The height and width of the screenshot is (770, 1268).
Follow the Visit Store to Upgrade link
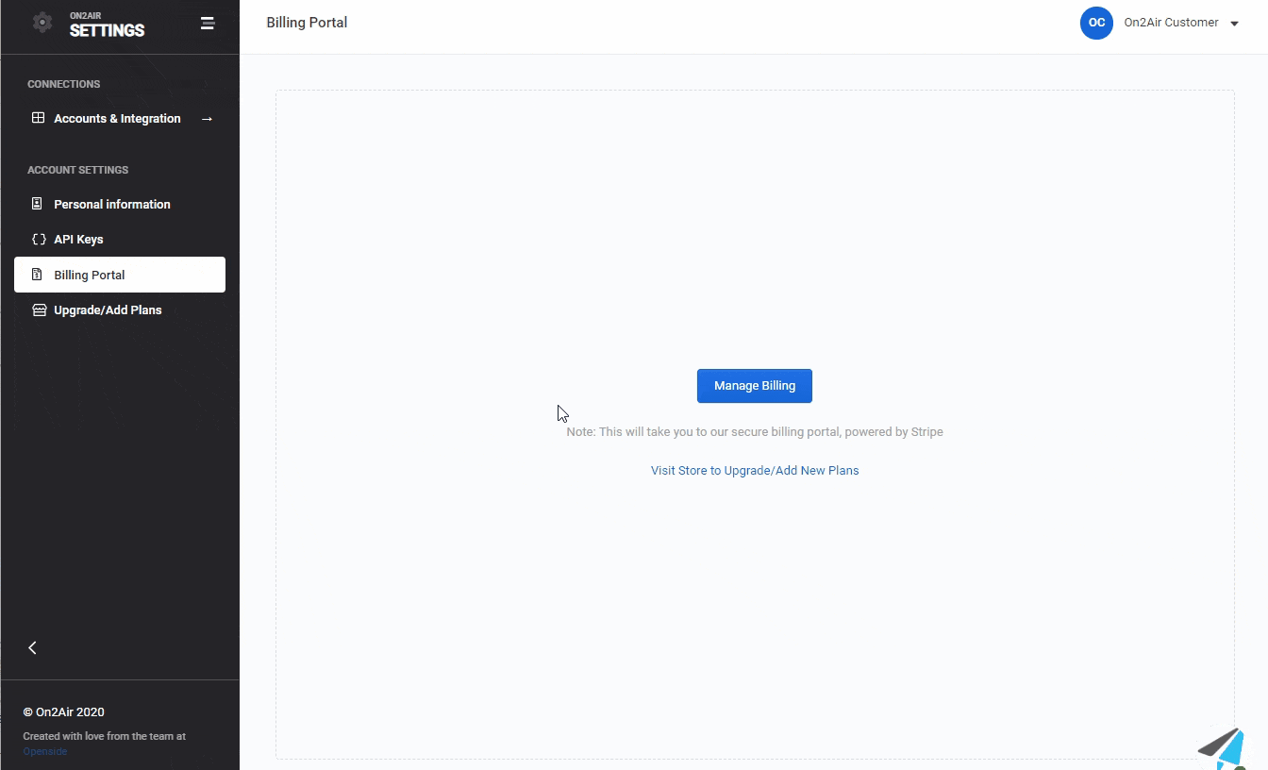755,470
